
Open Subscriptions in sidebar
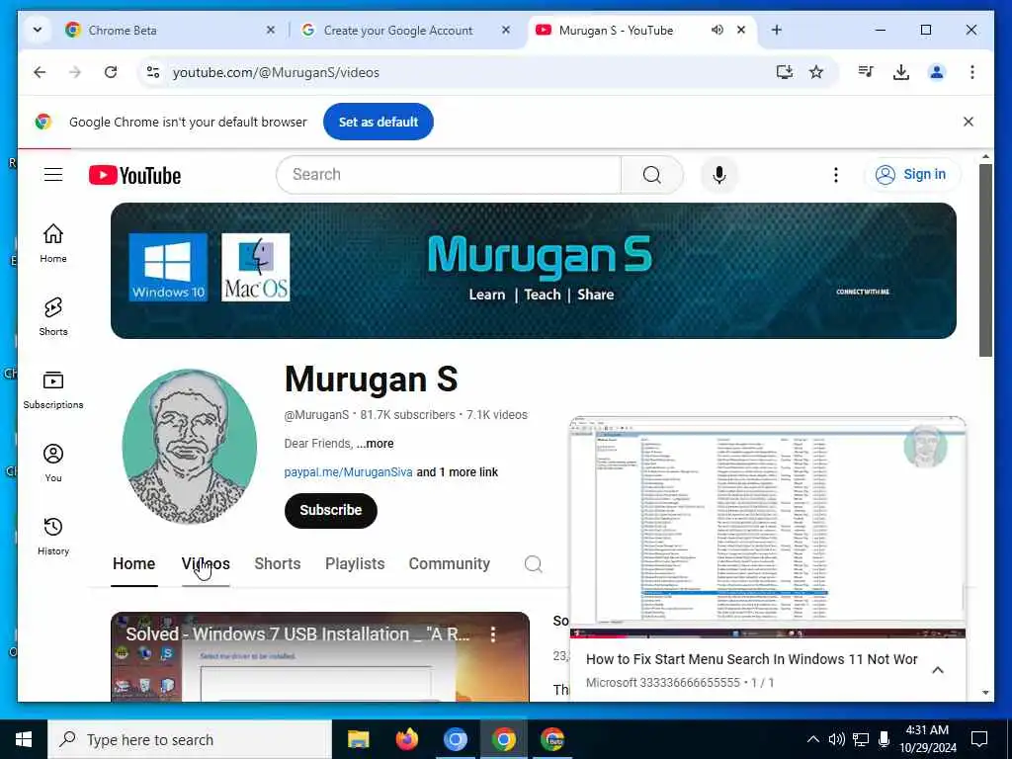pos(53,389)
